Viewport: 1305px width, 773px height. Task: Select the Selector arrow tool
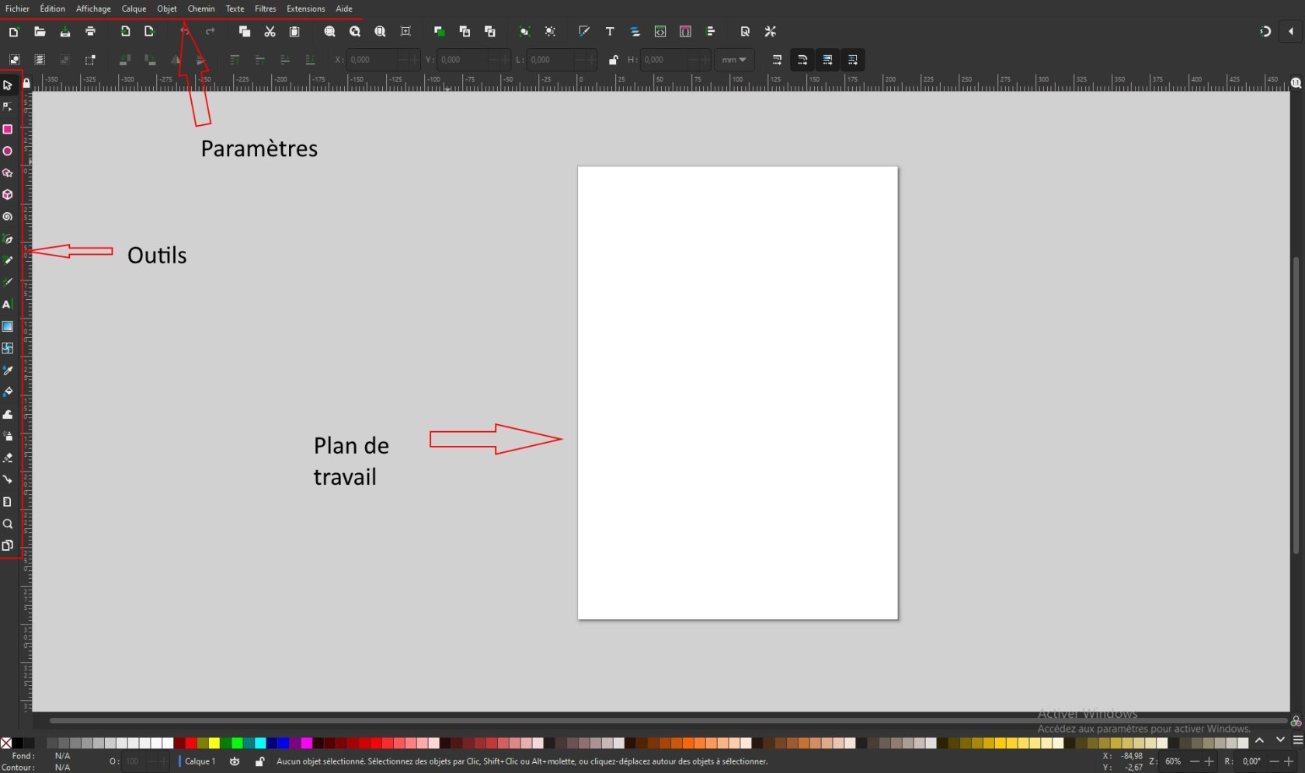tap(8, 85)
